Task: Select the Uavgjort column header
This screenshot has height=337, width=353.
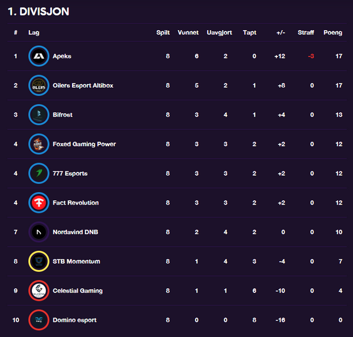Action: coord(219,33)
